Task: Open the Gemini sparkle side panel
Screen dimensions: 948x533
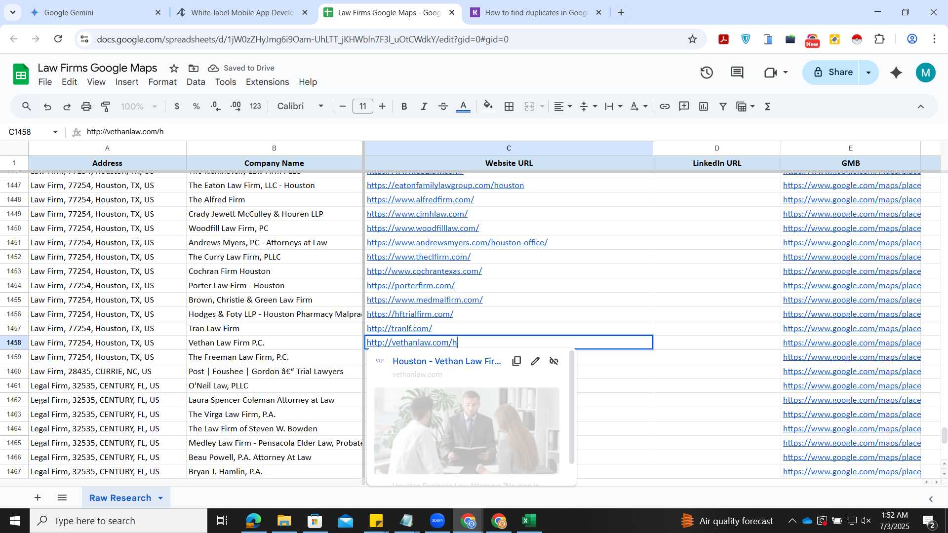Action: (896, 73)
